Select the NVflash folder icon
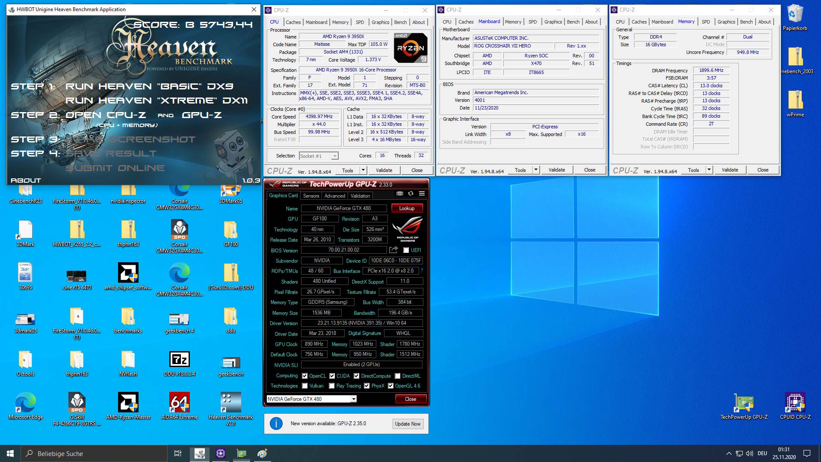This screenshot has width=821, height=462. coord(128,364)
